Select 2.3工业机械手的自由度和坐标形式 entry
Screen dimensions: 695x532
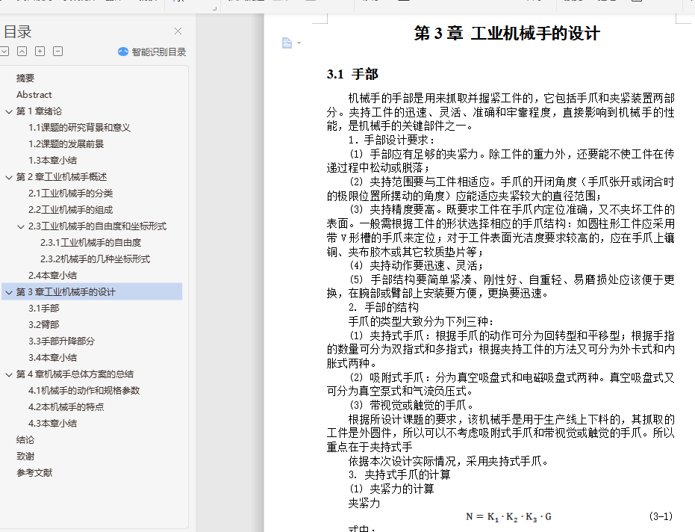tap(98, 226)
